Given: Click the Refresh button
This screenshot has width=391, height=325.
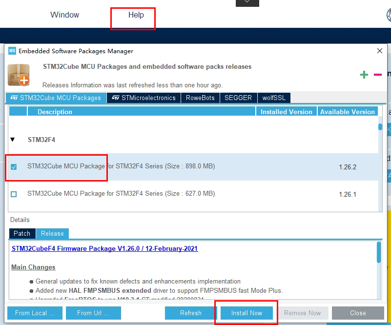Looking at the screenshot, I should 191,313.
